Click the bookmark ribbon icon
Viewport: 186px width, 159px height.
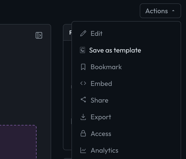coord(83,67)
